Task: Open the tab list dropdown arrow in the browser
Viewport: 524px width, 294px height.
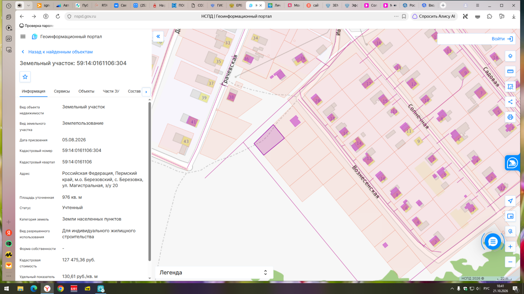Action: [28, 5]
